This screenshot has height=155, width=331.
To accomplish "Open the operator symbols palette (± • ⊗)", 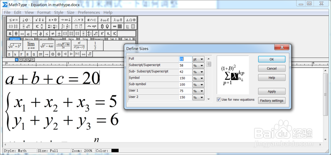I will 53,20.
